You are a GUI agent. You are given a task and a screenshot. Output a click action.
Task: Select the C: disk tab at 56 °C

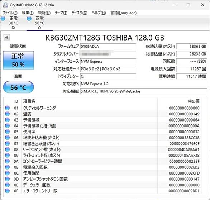point(40,23)
